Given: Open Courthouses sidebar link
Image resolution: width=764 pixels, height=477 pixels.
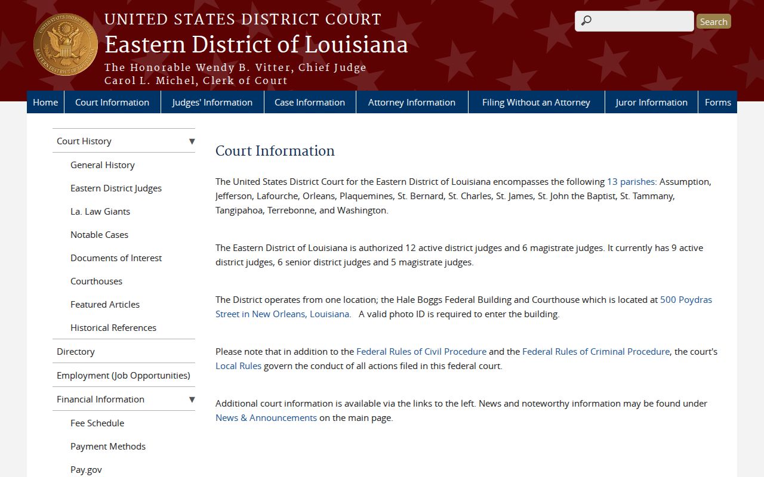Looking at the screenshot, I should [x=96, y=281].
